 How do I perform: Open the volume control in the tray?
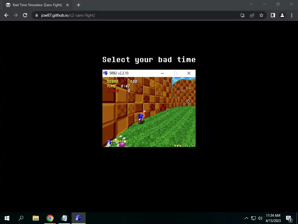[260, 218]
